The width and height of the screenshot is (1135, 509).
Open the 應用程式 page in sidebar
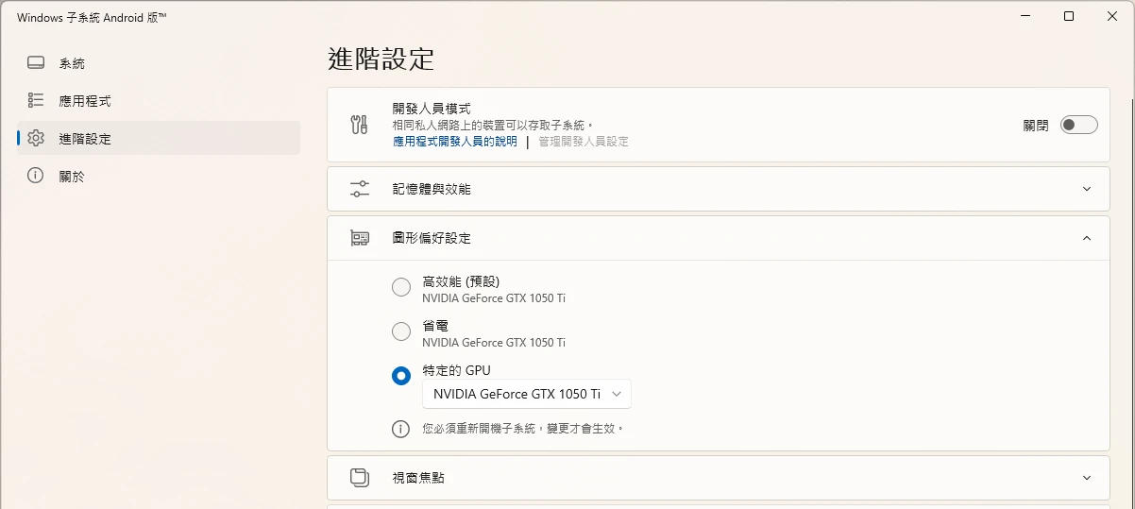[159, 100]
